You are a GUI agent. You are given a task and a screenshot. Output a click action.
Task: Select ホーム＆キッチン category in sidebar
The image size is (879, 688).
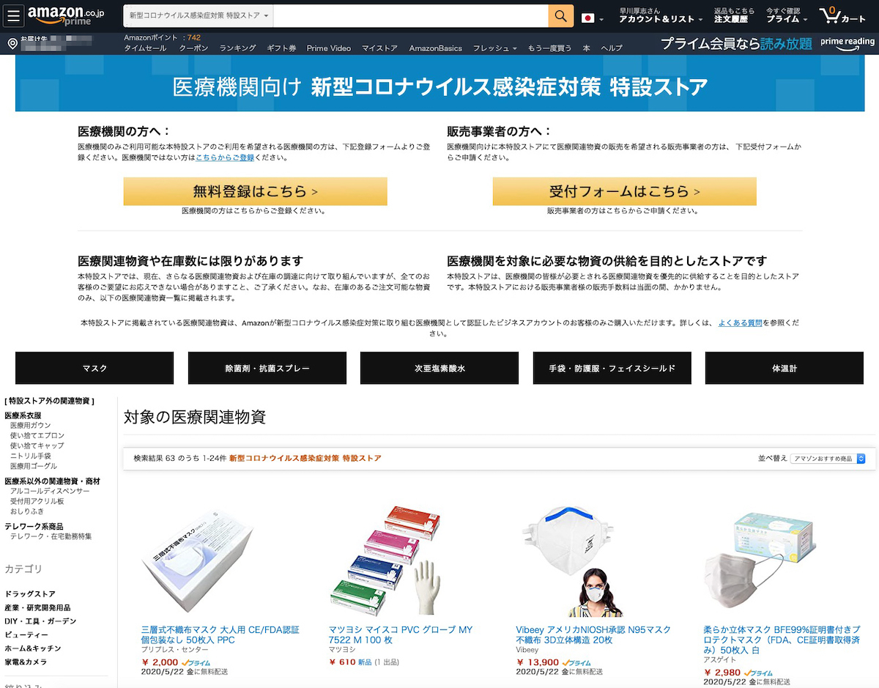pyautogui.click(x=33, y=648)
